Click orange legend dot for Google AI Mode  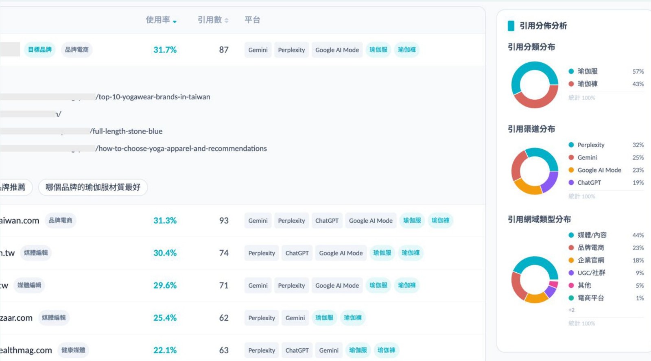pos(571,170)
